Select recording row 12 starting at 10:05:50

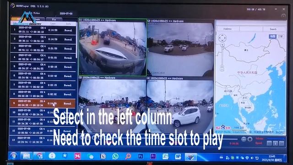[43, 131]
